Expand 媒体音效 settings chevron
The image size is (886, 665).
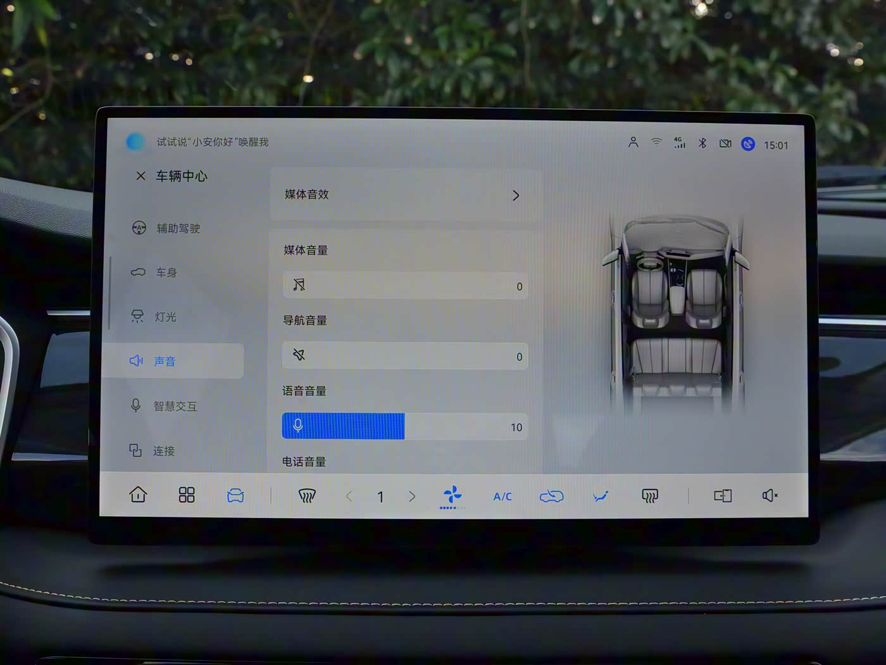pyautogui.click(x=516, y=195)
